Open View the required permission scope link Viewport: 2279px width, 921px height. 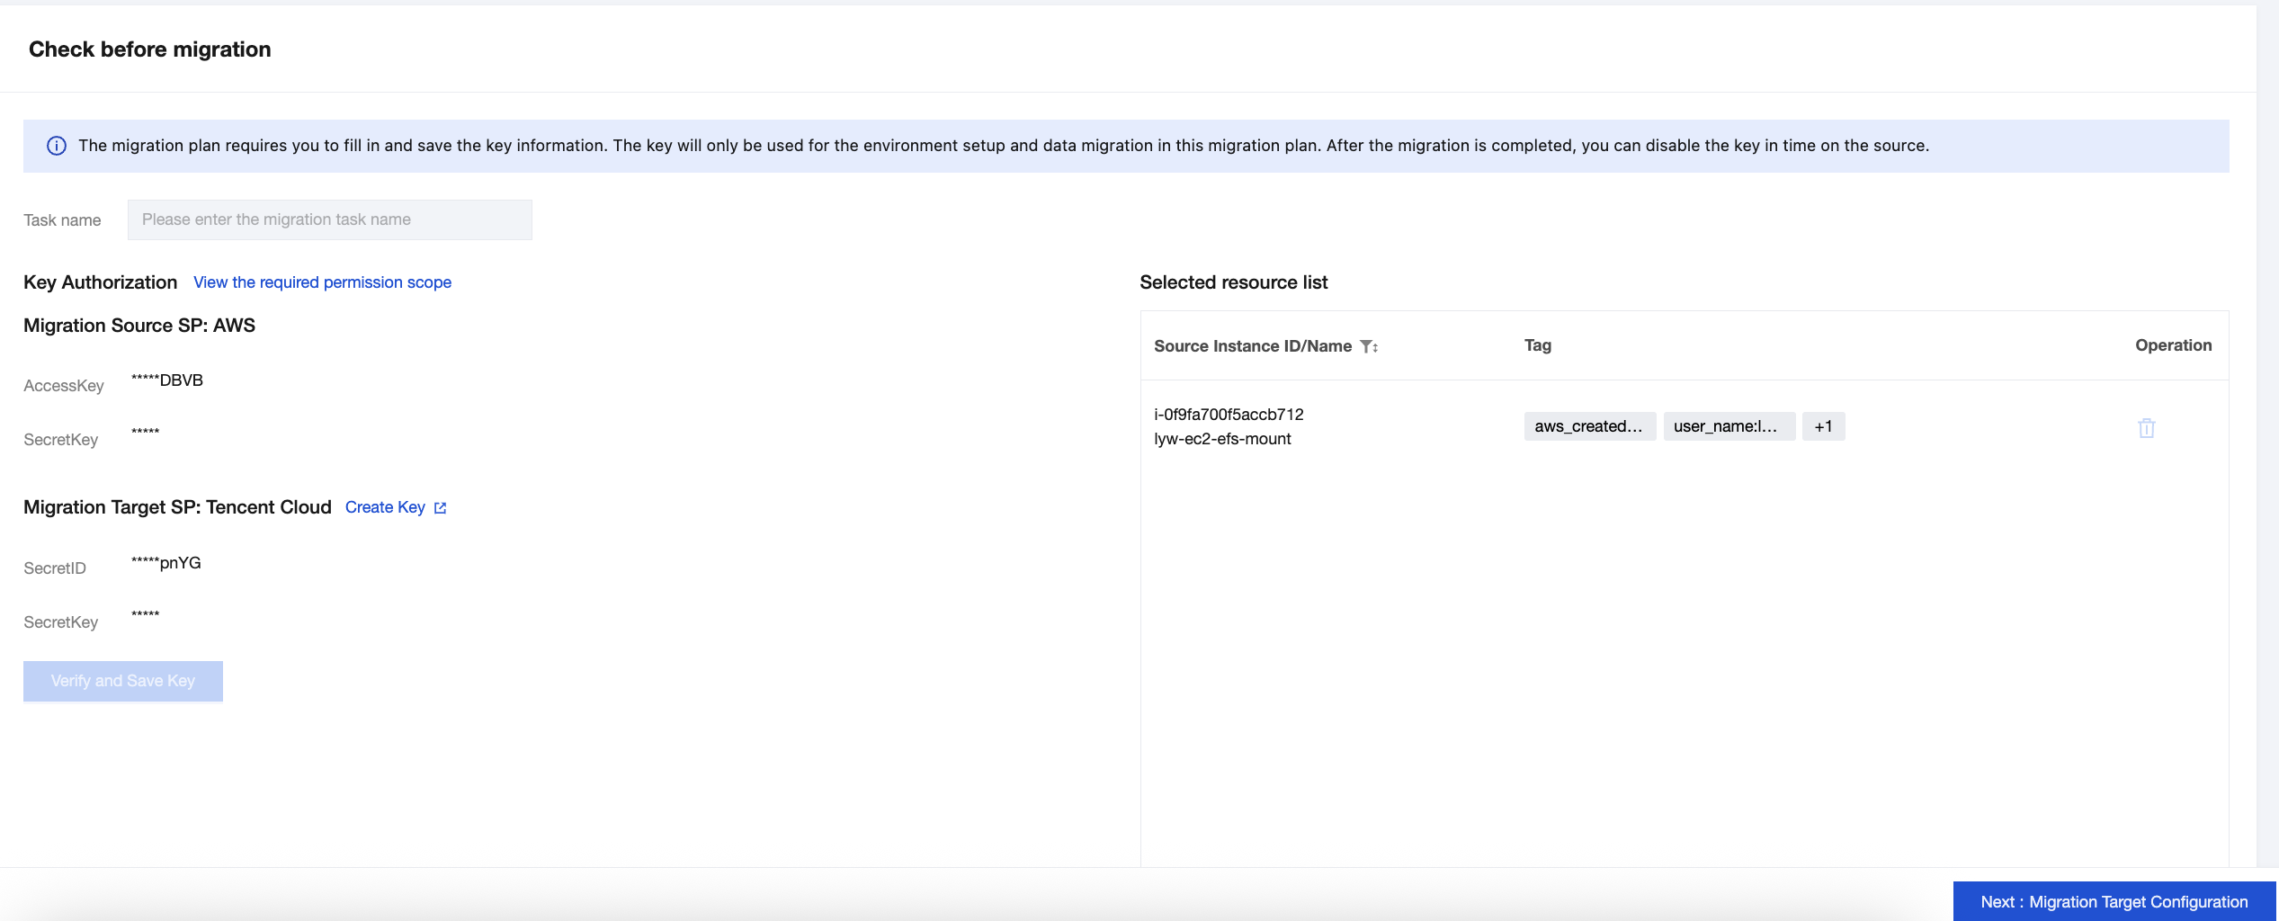click(322, 282)
